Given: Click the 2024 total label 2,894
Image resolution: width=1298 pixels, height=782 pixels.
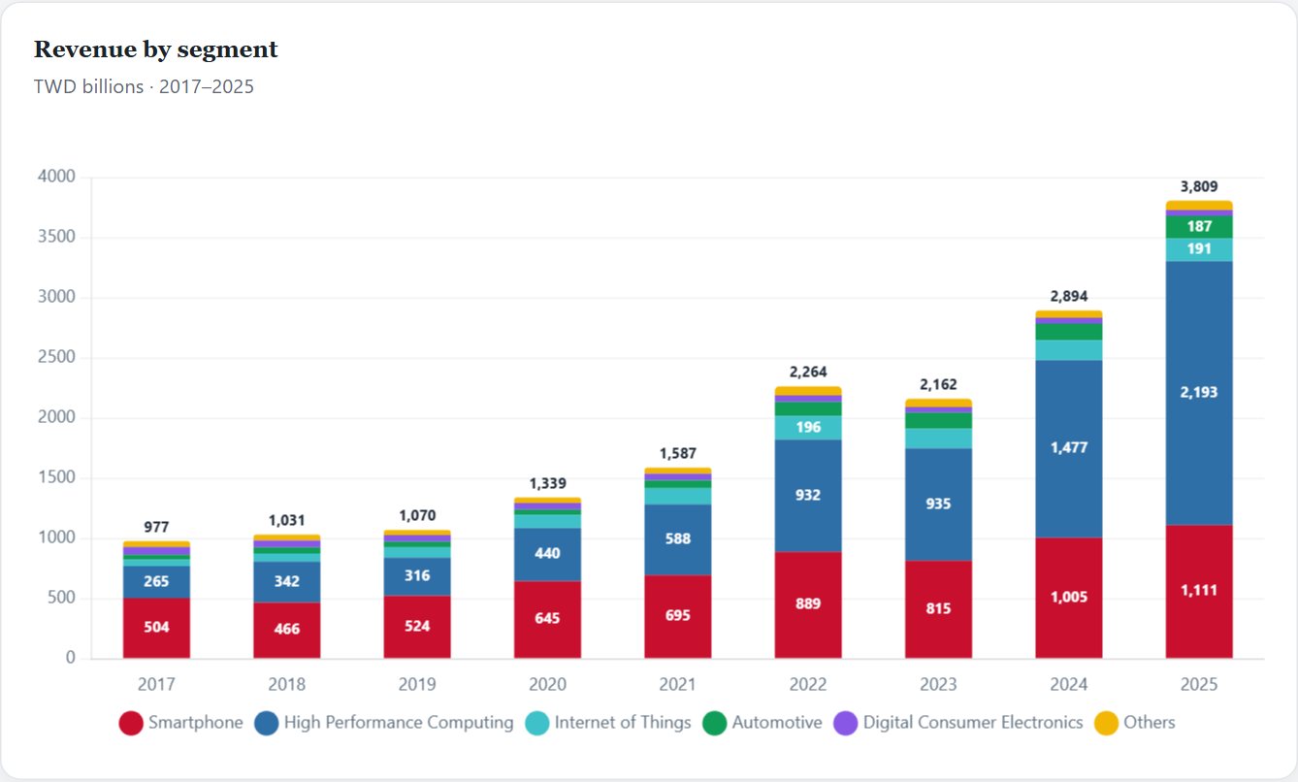Looking at the screenshot, I should [x=1069, y=296].
